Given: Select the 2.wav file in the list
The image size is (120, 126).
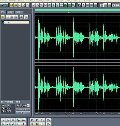Looking at the screenshot, I should coord(16,22).
